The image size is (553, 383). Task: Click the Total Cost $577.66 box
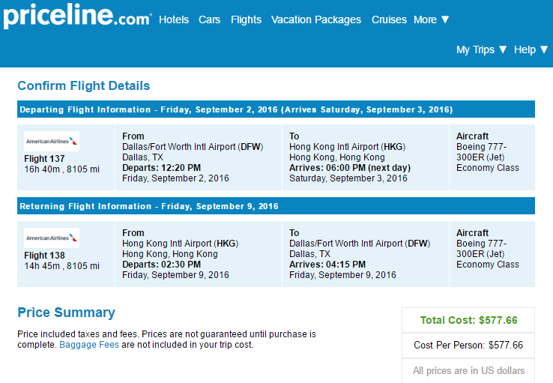pos(468,320)
